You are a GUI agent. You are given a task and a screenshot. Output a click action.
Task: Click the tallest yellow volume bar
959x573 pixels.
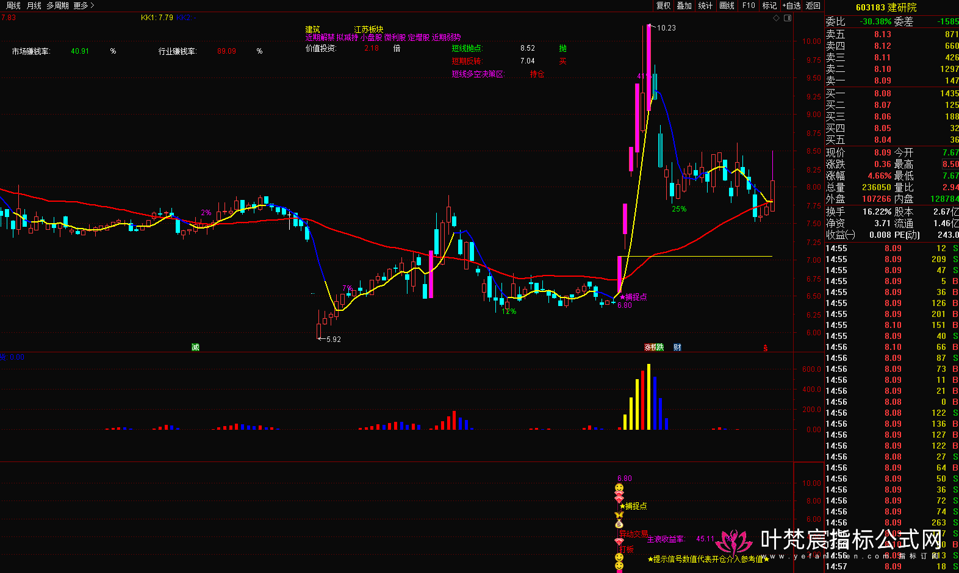648,396
